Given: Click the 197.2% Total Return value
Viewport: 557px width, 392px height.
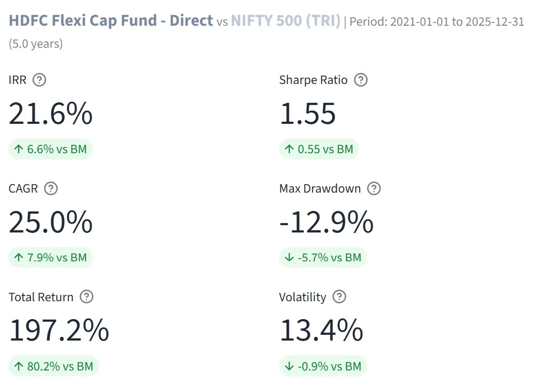Looking at the screenshot, I should [59, 331].
